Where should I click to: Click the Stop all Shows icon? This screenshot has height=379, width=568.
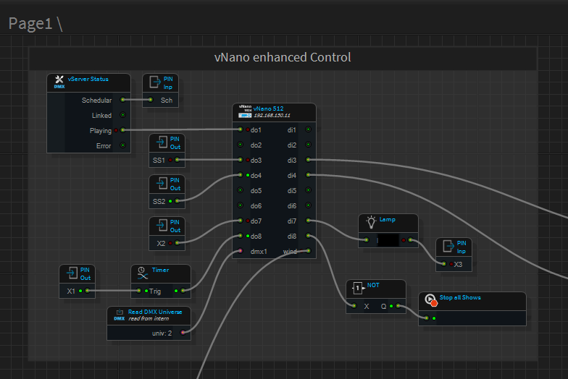(430, 300)
